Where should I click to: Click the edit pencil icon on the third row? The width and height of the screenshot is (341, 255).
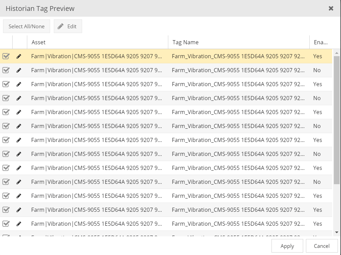pos(19,84)
